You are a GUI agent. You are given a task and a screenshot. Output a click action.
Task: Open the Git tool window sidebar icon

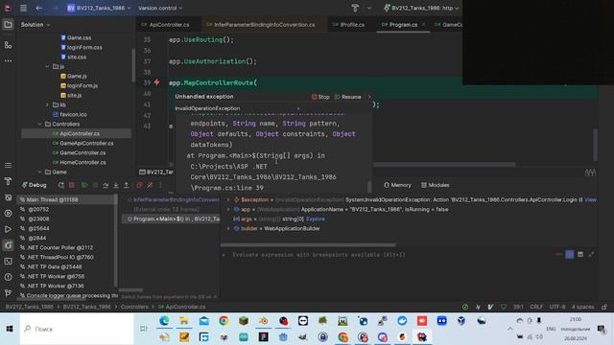(8, 292)
